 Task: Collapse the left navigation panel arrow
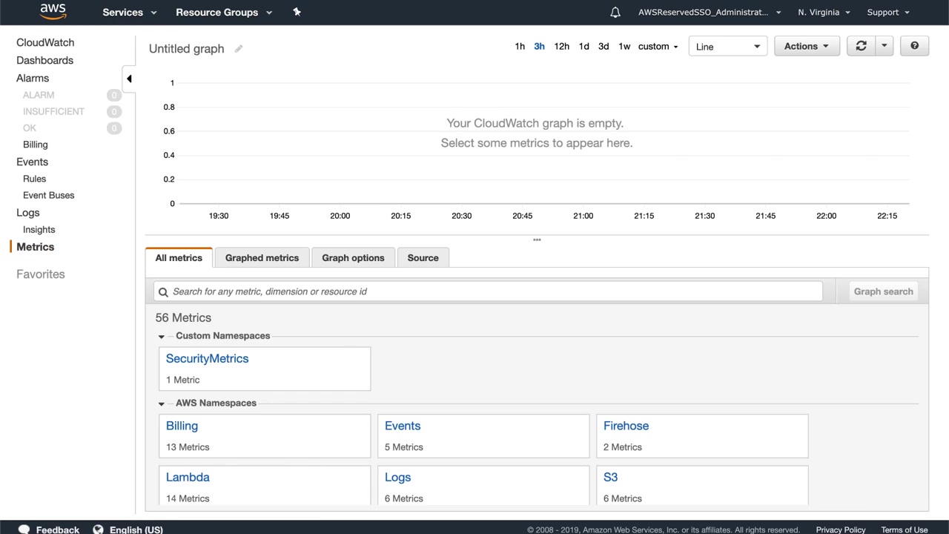pos(129,79)
